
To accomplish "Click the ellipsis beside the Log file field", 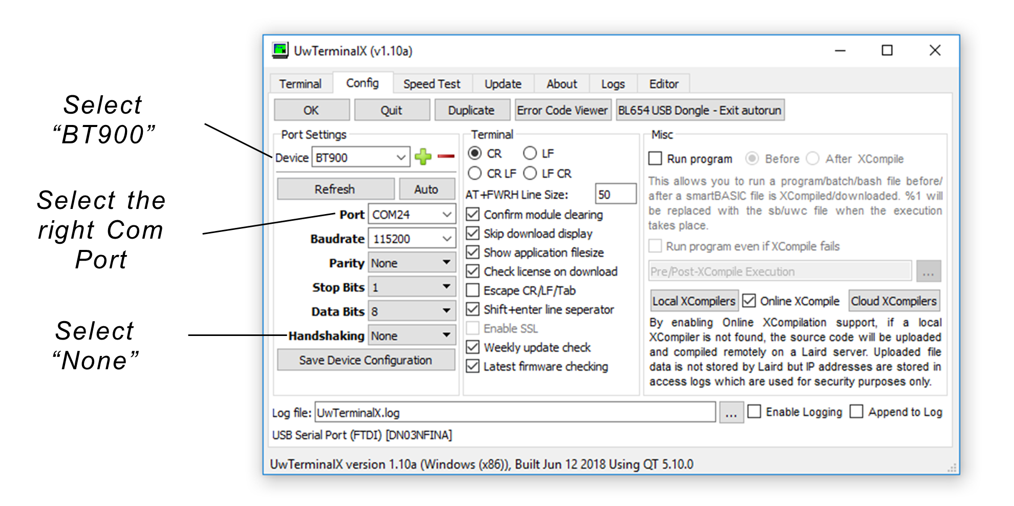I will click(731, 412).
